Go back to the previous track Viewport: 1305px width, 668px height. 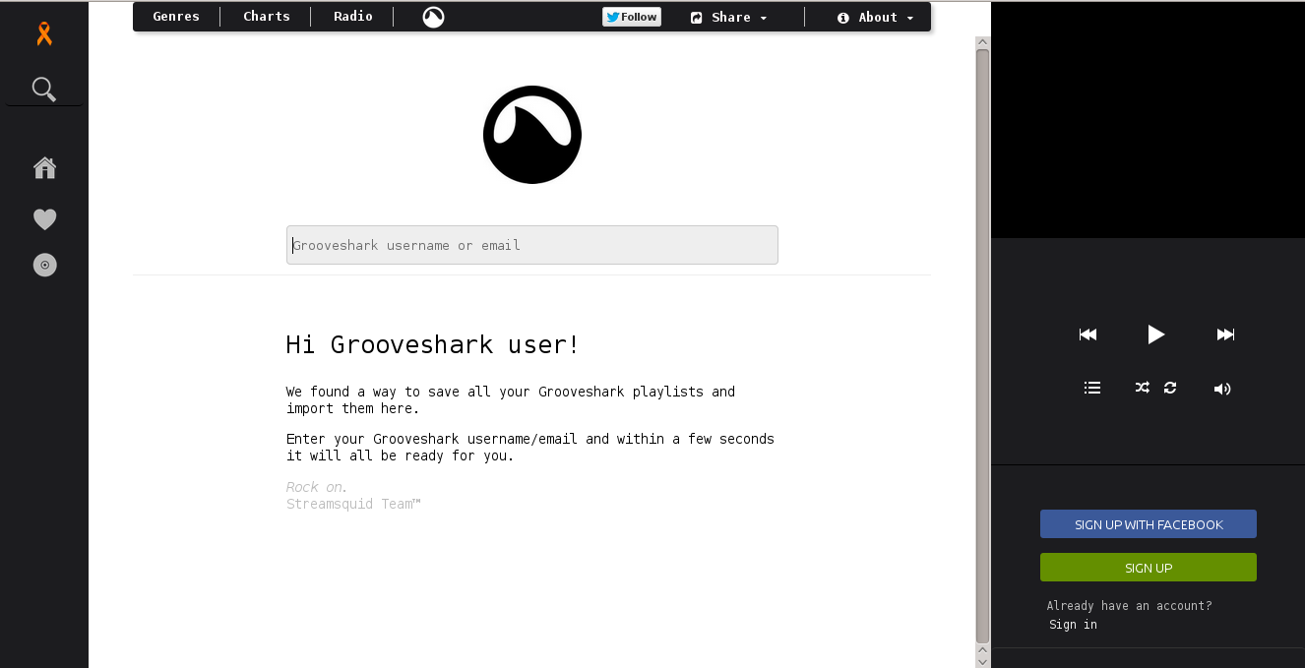point(1087,334)
